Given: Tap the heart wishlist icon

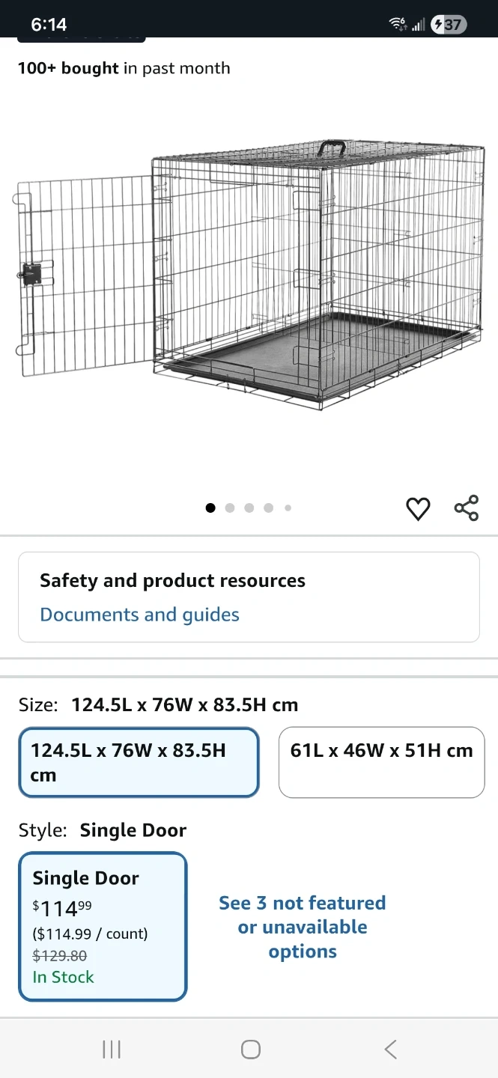Looking at the screenshot, I should 418,509.
